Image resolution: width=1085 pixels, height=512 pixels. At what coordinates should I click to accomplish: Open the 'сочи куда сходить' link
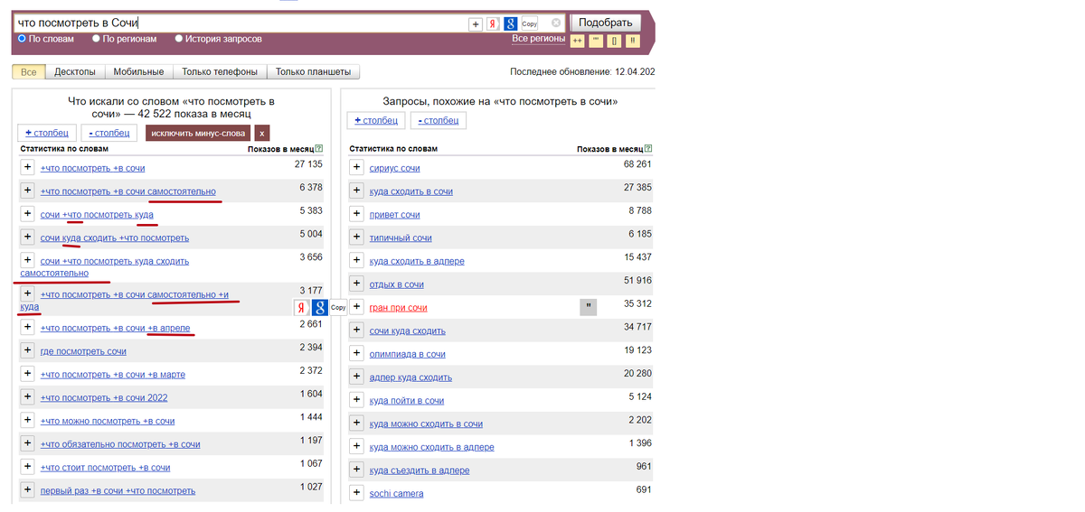pos(408,330)
